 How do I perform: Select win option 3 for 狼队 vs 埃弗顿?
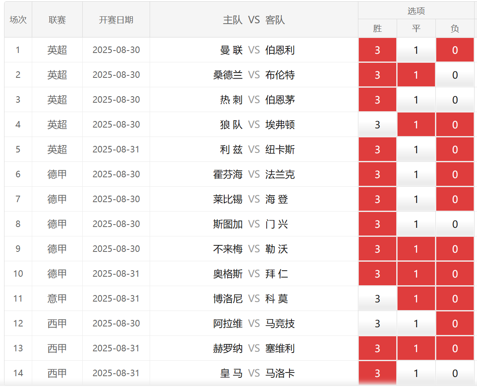pyautogui.click(x=377, y=125)
